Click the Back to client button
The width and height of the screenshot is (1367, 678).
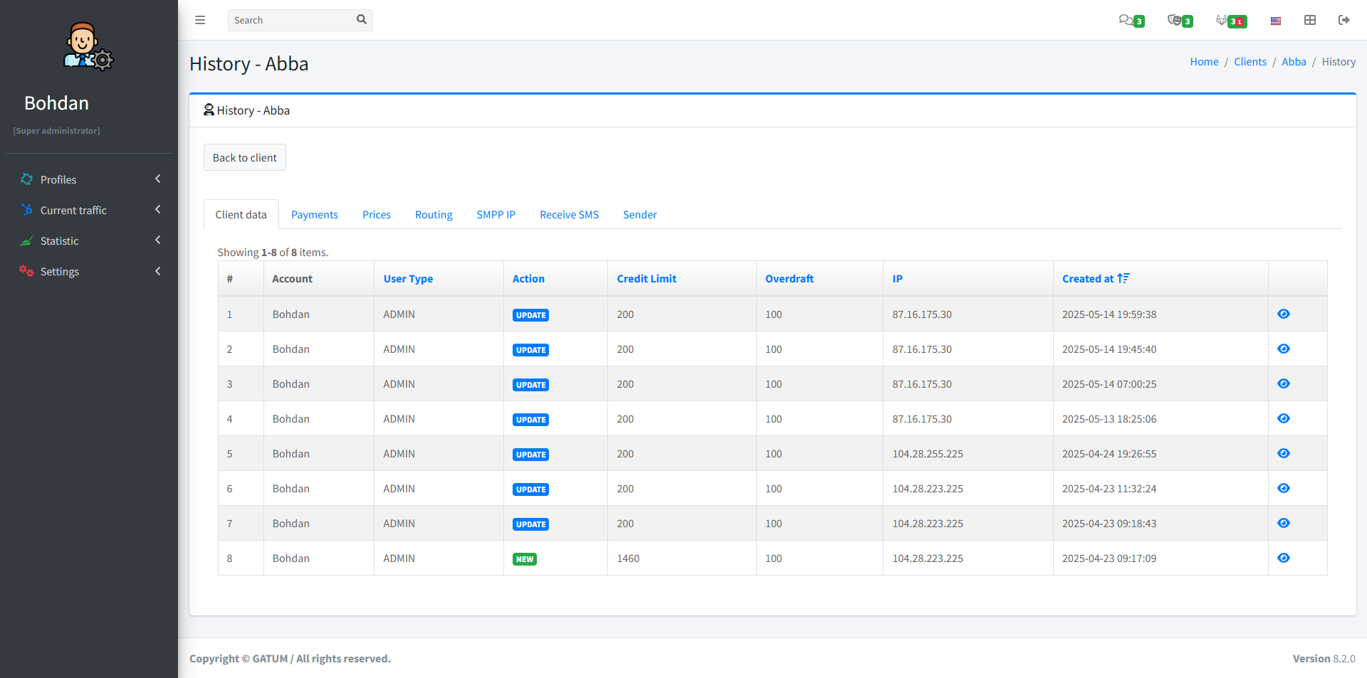[x=244, y=157]
